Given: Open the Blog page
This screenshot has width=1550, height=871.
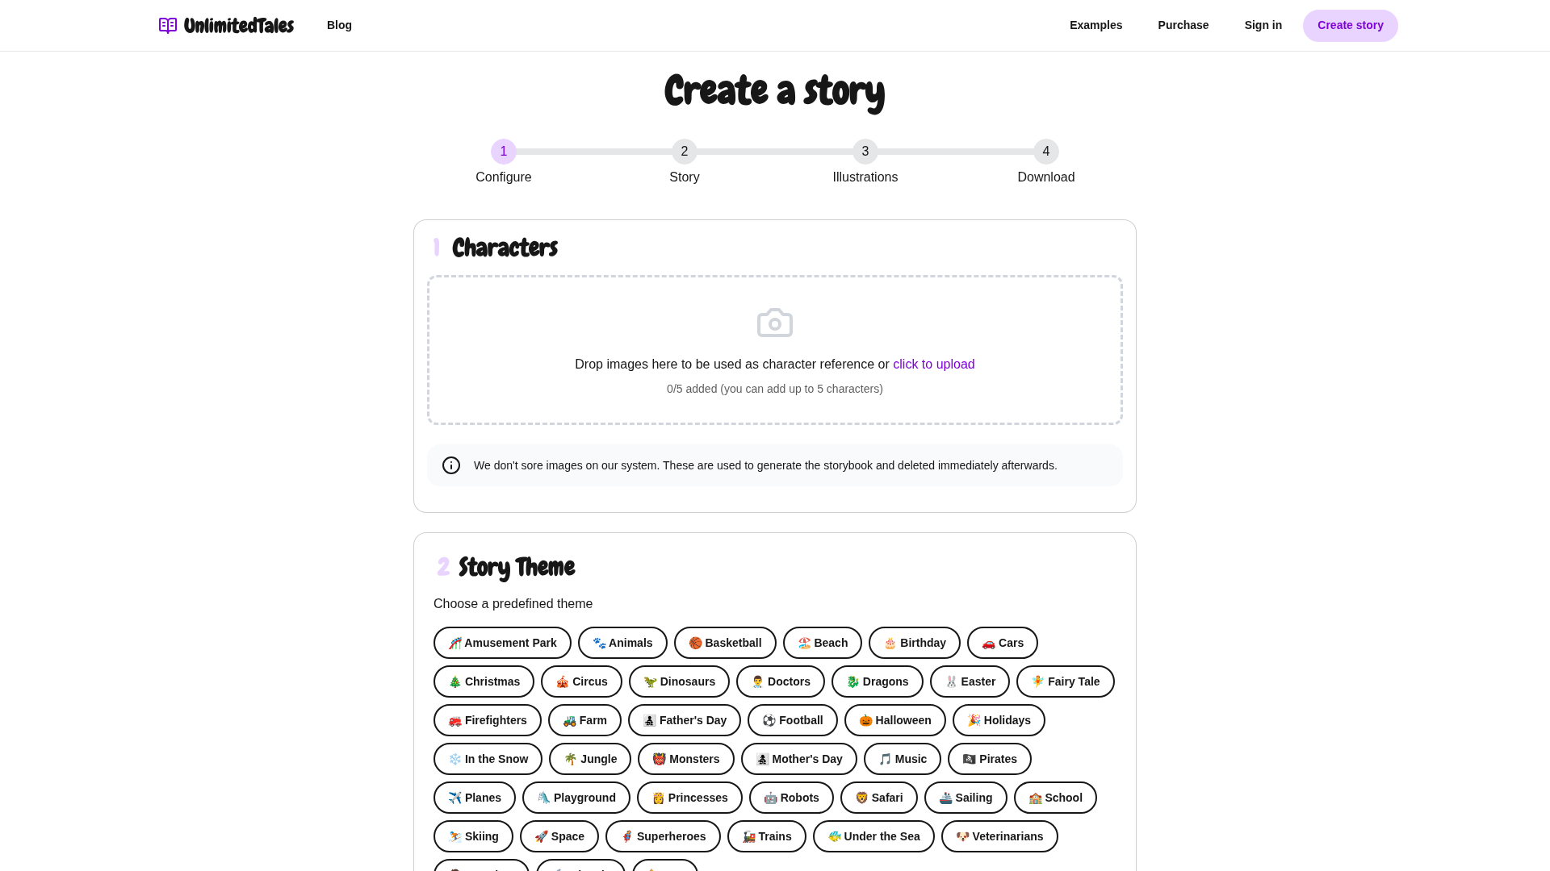Looking at the screenshot, I should [339, 25].
